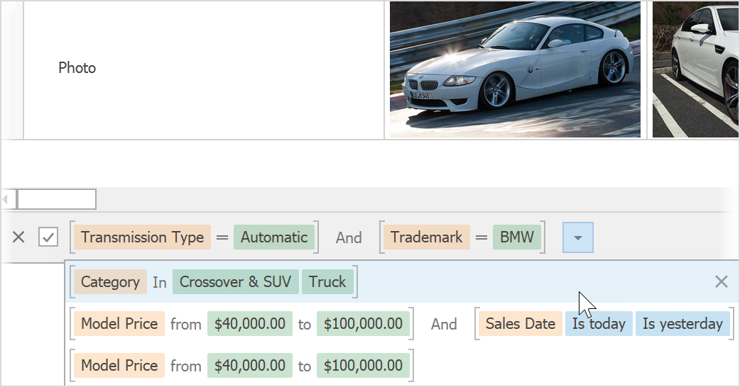Click the white BMW coupe photo
The height and width of the screenshot is (387, 740).
point(515,69)
